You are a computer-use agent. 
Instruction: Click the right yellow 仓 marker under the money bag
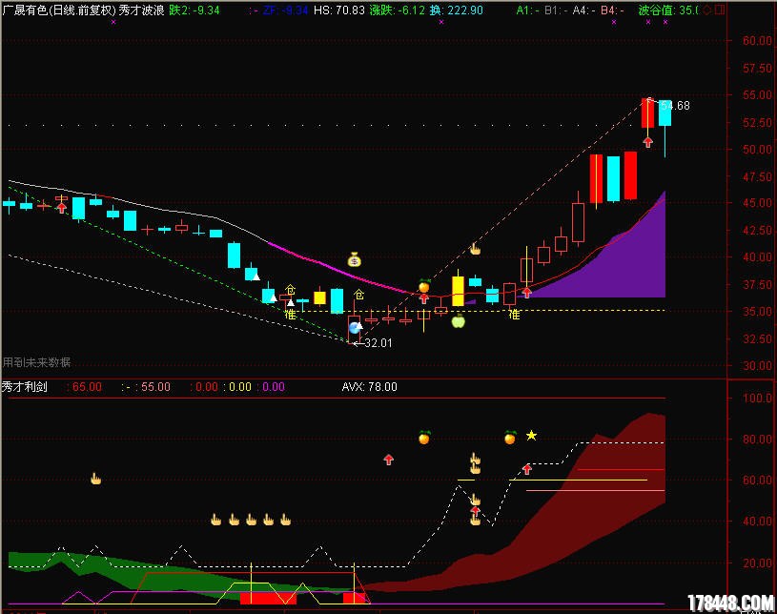click(358, 295)
